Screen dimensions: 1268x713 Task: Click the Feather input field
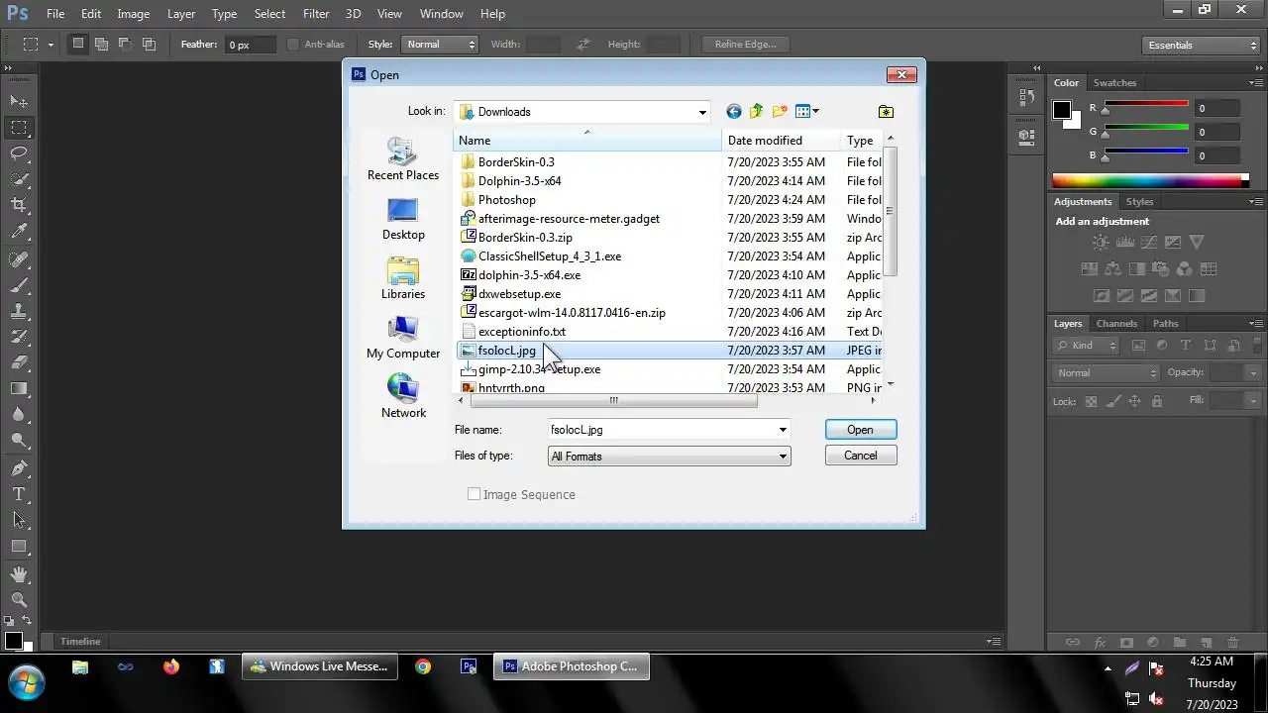tap(250, 45)
